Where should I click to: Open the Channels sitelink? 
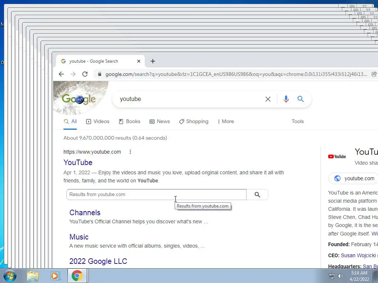[85, 213]
